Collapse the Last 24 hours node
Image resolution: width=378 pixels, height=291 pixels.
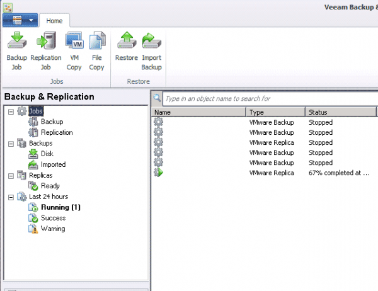[11, 197]
